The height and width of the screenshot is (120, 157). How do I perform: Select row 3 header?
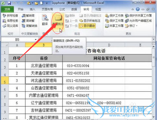[x=5, y=66]
